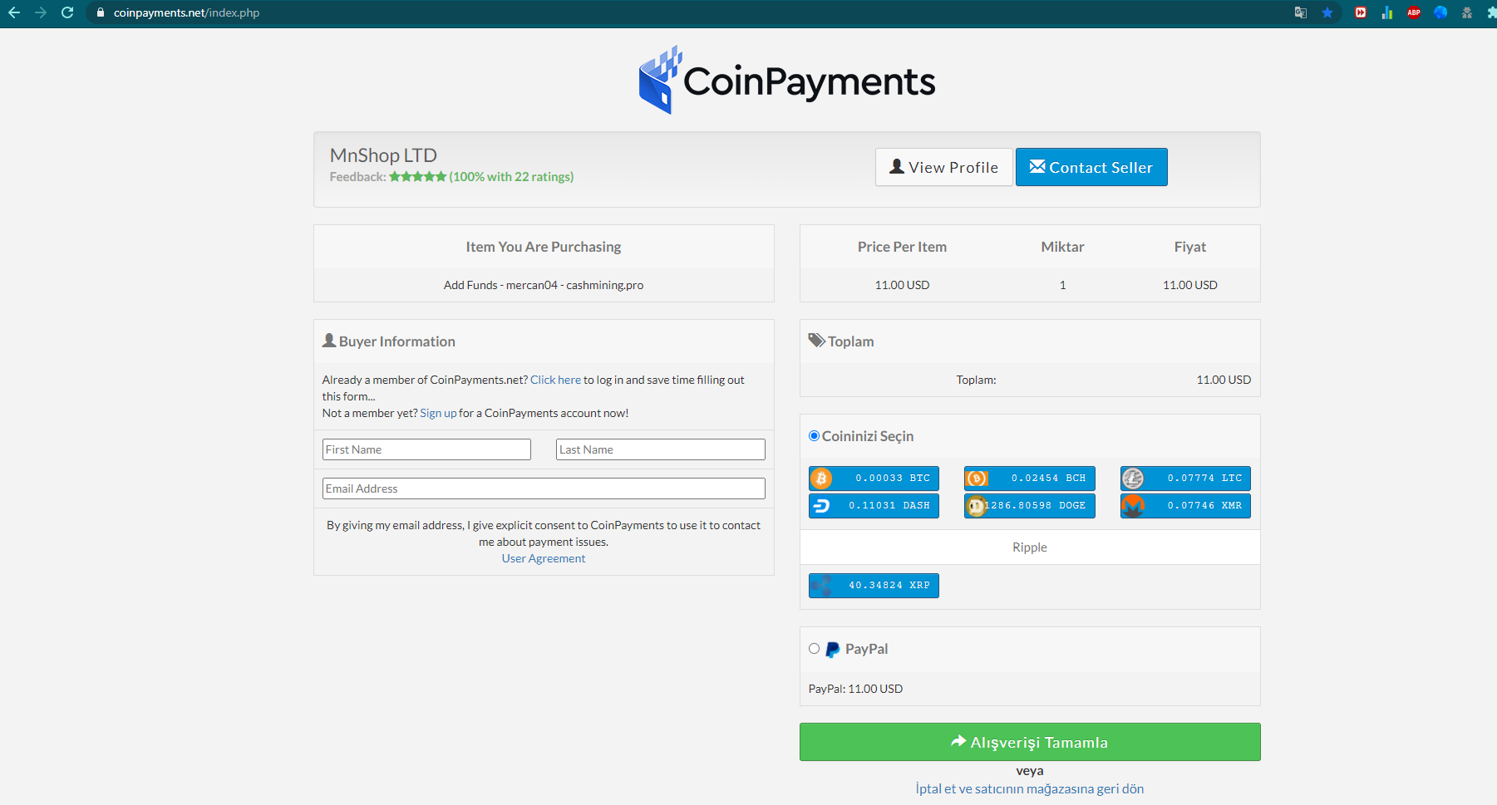
Task: Open the grey spy-figure extension icon
Action: pos(1467,12)
